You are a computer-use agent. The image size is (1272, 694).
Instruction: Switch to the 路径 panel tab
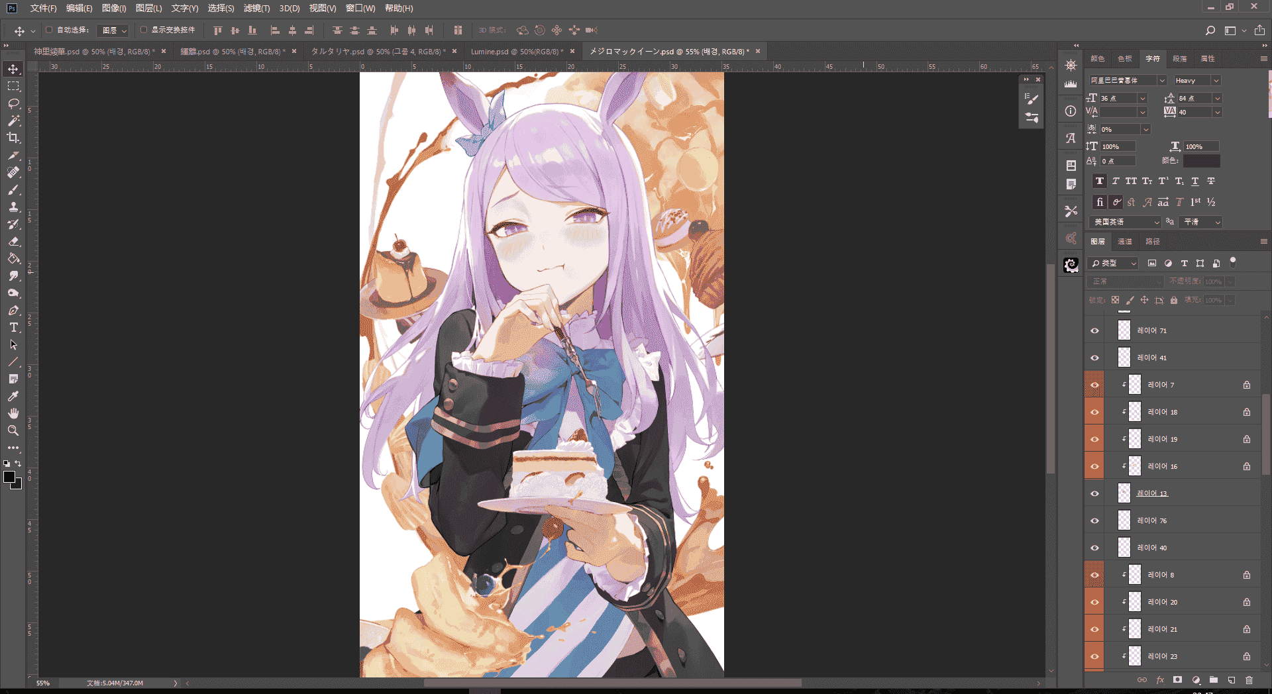tap(1153, 241)
